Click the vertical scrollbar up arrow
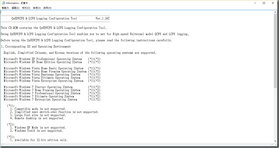Viewport: 279px width, 148px height. 275,12
